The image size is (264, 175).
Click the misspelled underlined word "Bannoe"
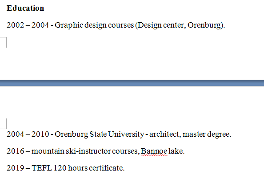point(154,151)
